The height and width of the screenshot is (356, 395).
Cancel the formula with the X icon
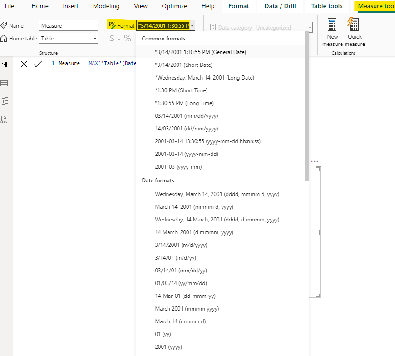tap(24, 64)
